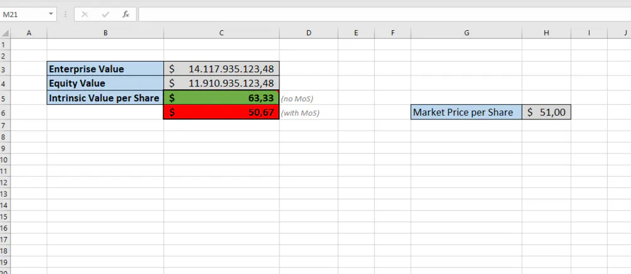Click the formula bar options dots handle

[x=65, y=14]
